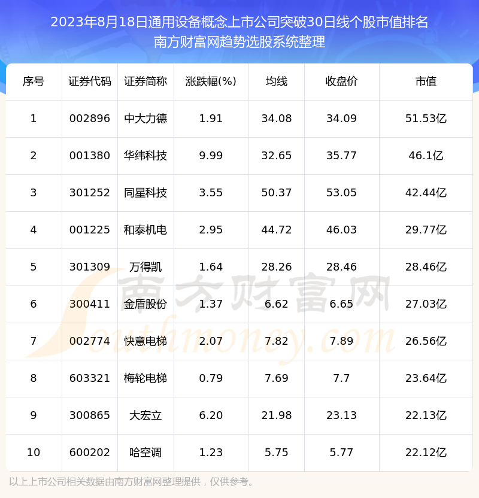Image resolution: width=479 pixels, height=498 pixels.
Task: Click the title line starting 2023年8月18日
Action: tap(239, 22)
